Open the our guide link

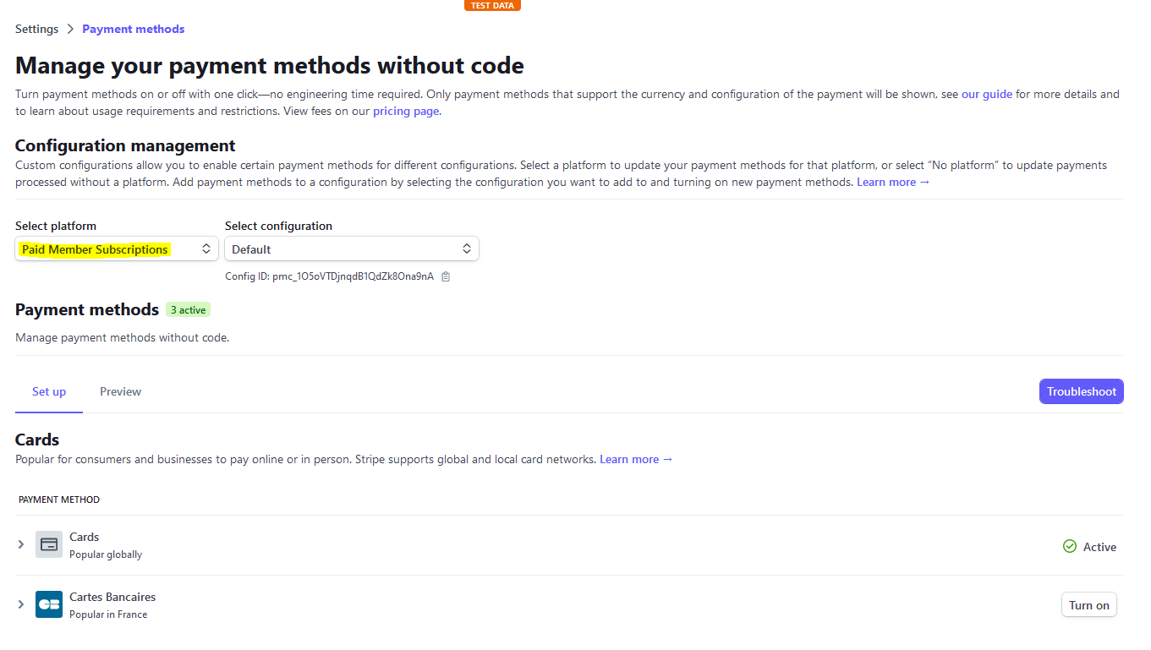click(987, 94)
